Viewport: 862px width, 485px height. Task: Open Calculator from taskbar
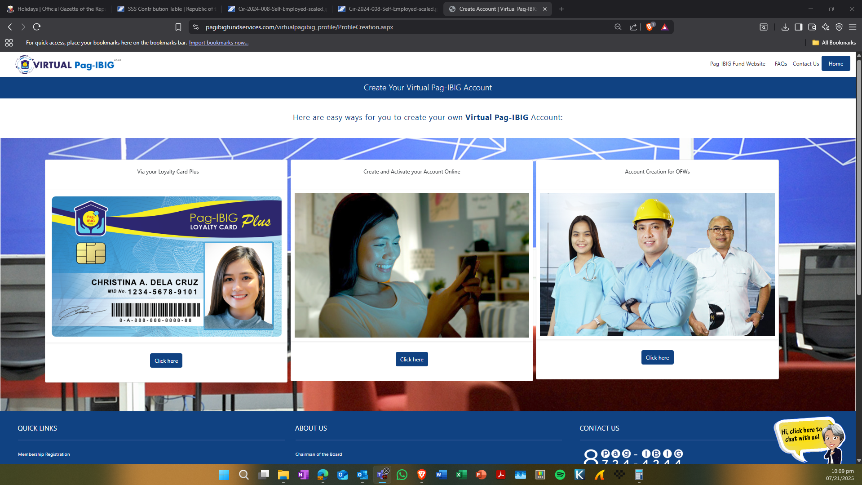tap(639, 475)
